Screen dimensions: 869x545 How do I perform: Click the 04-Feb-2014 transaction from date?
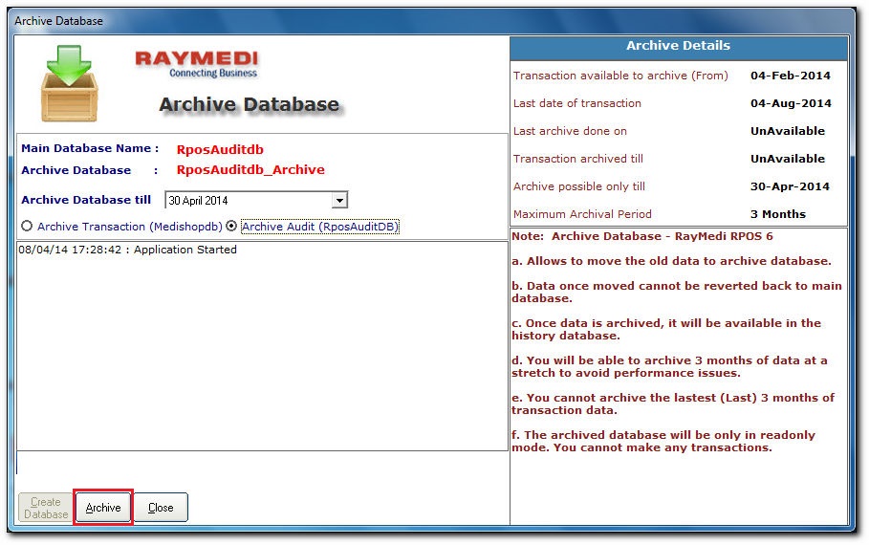(791, 76)
